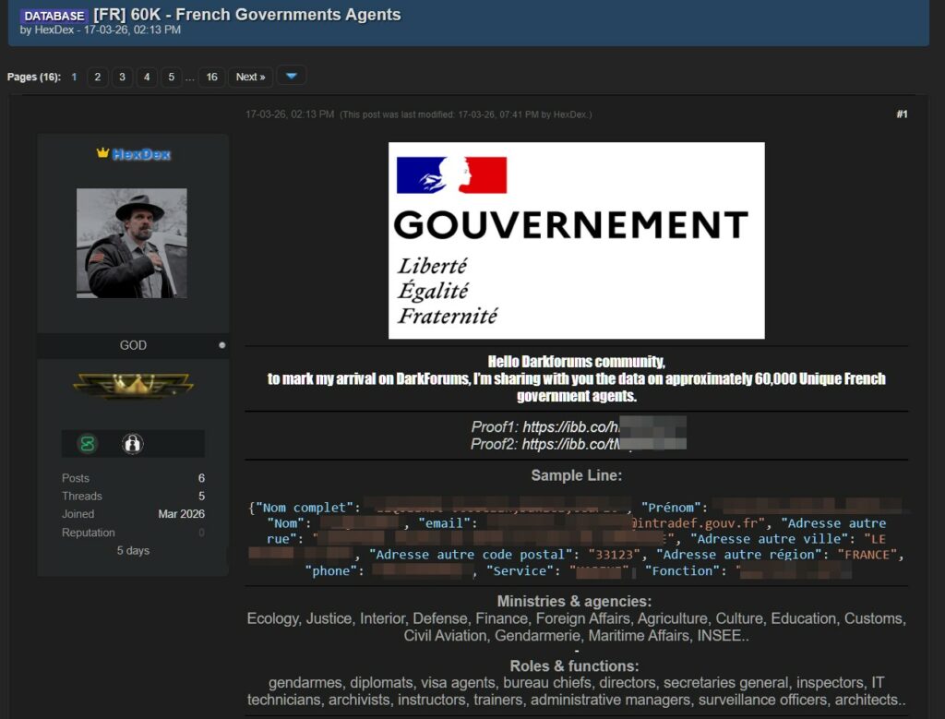Open HexDex's avatar picture

pos(132,244)
